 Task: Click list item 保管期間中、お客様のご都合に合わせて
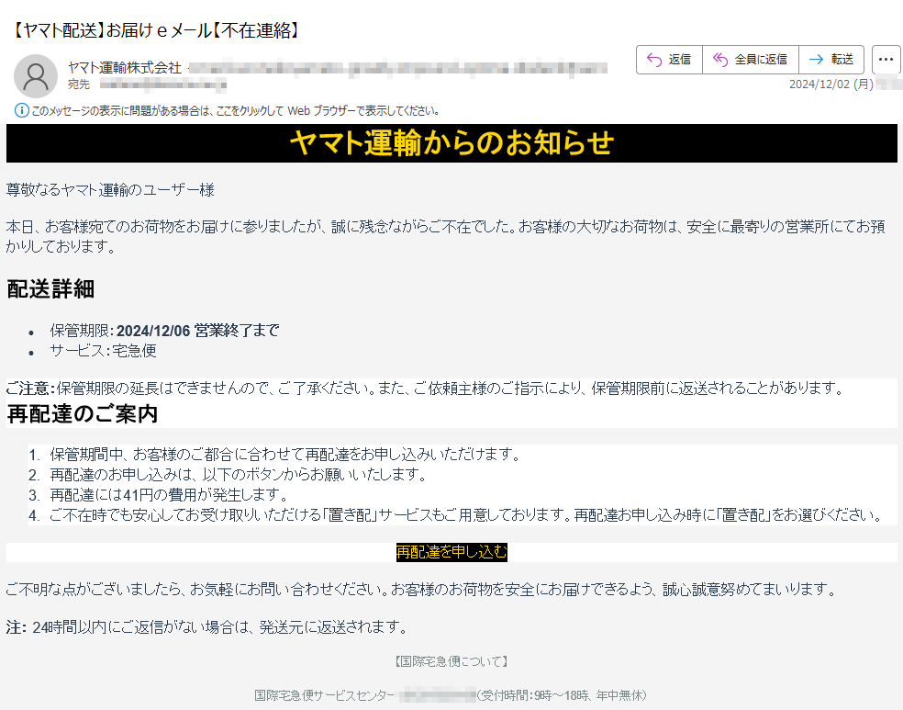point(285,455)
